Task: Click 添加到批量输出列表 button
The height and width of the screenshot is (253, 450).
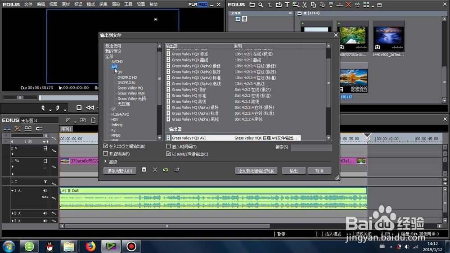Action: point(256,171)
